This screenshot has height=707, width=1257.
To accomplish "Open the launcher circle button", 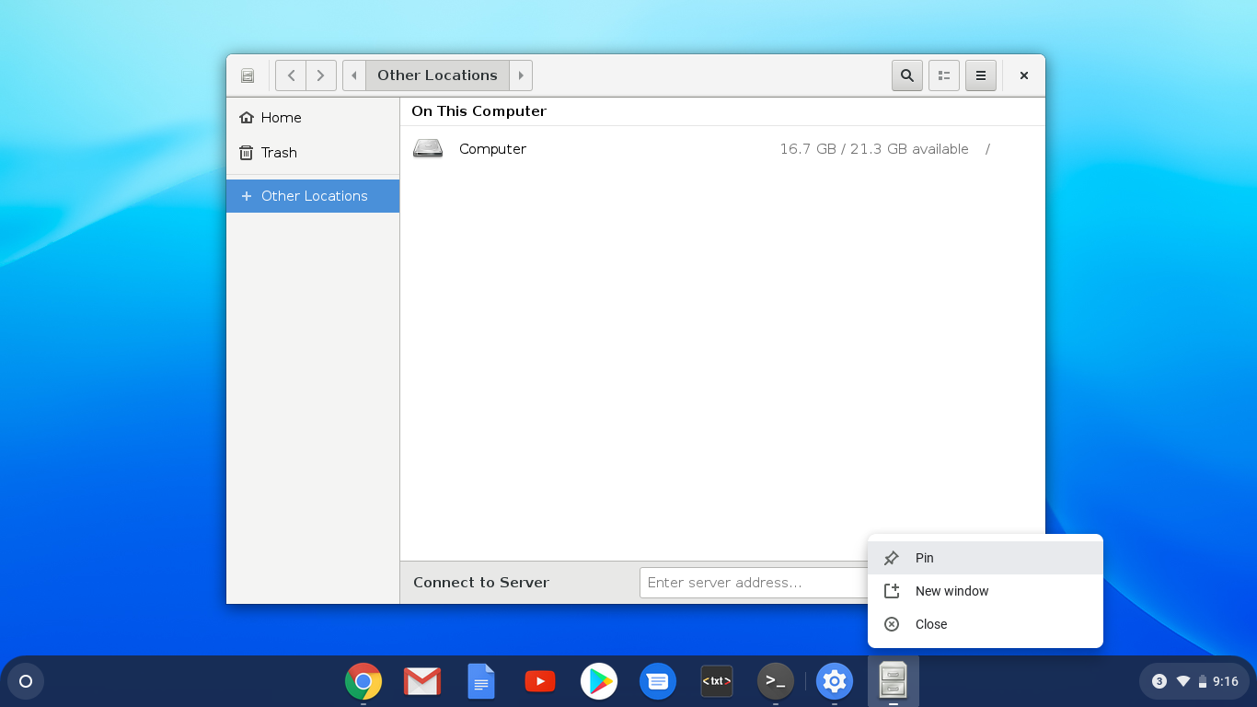I will [x=26, y=681].
